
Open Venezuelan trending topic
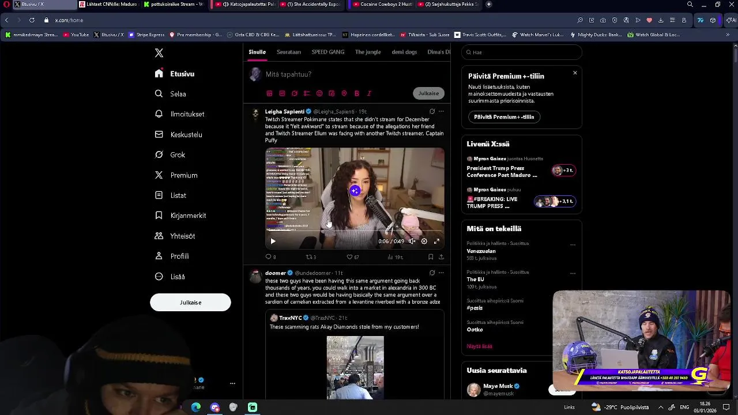click(x=481, y=251)
